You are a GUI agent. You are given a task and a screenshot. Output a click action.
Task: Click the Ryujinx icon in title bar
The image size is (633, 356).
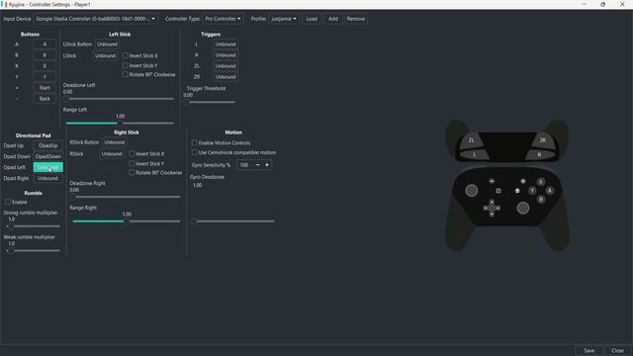(x=4, y=4)
